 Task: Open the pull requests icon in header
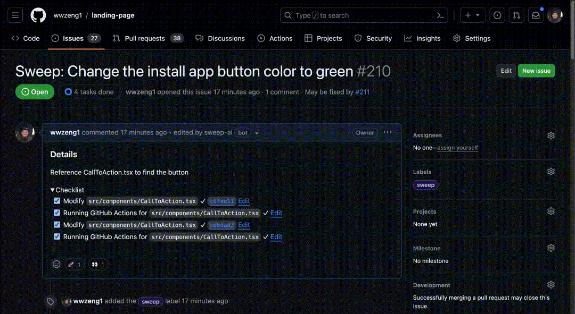click(x=516, y=15)
